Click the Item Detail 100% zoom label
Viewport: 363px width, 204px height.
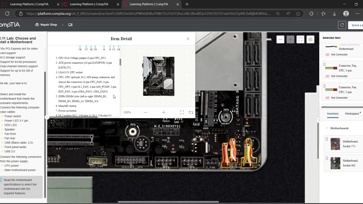click(x=127, y=112)
